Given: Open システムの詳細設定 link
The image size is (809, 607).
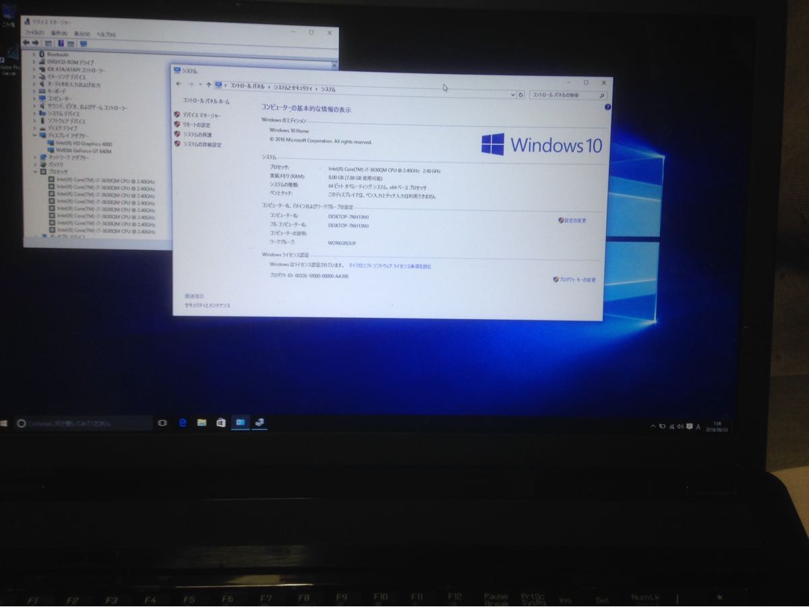Looking at the screenshot, I should 202,144.
